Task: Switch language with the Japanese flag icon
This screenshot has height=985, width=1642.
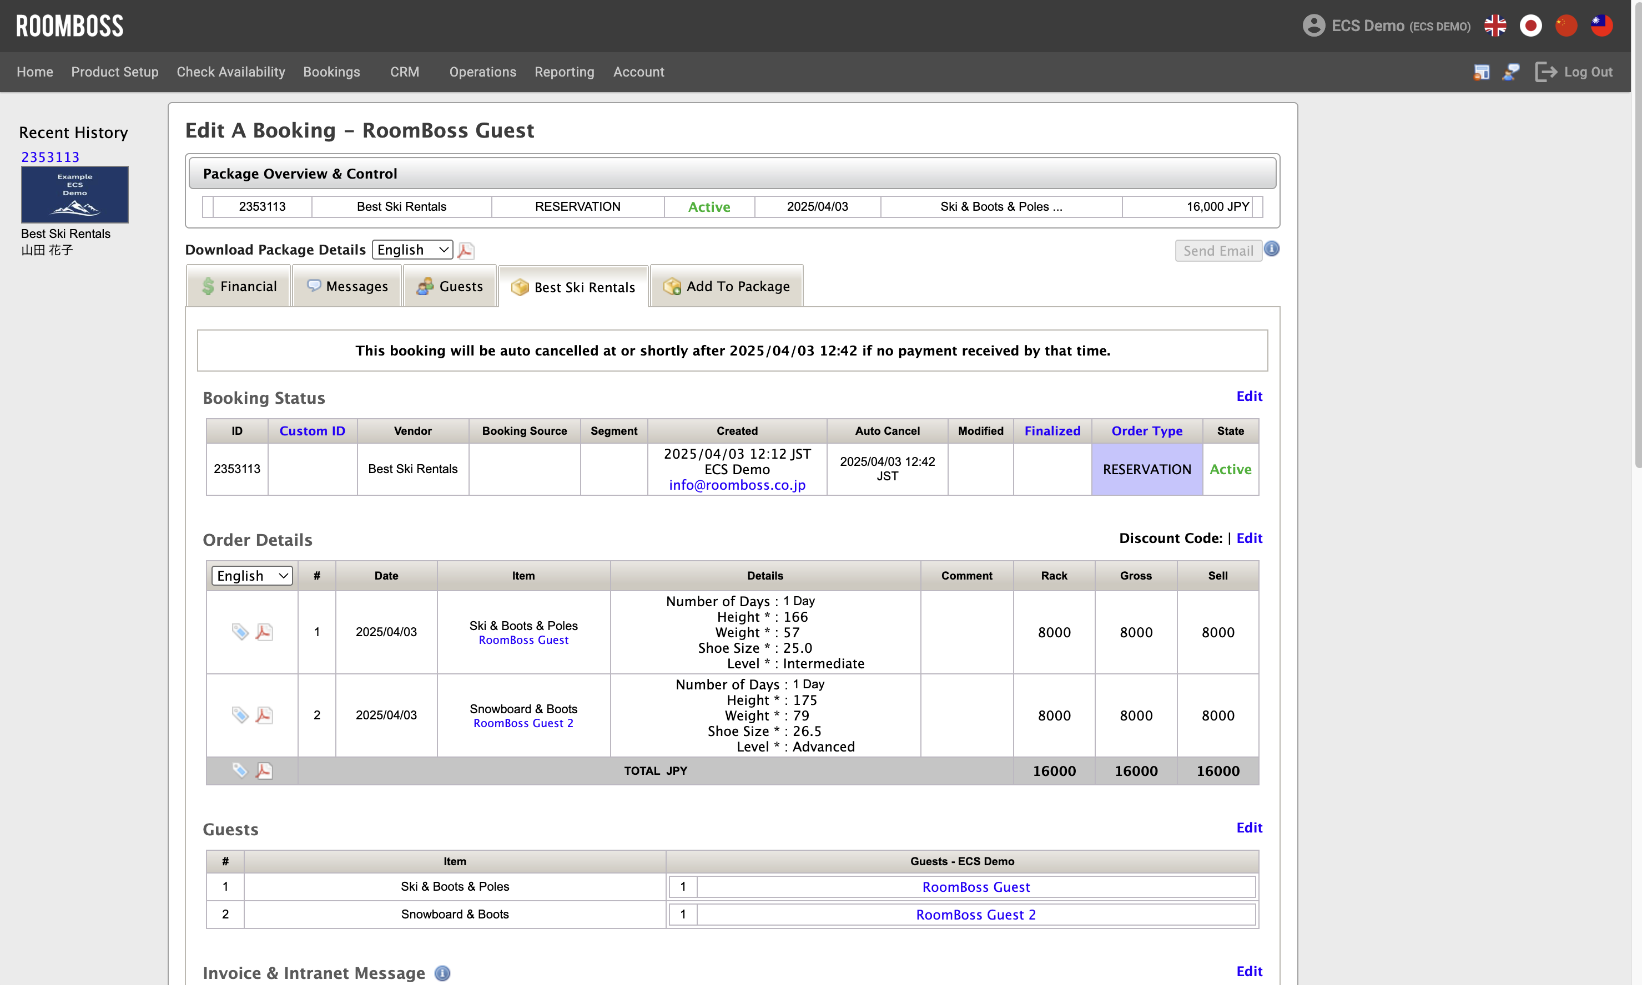Action: (1530, 26)
